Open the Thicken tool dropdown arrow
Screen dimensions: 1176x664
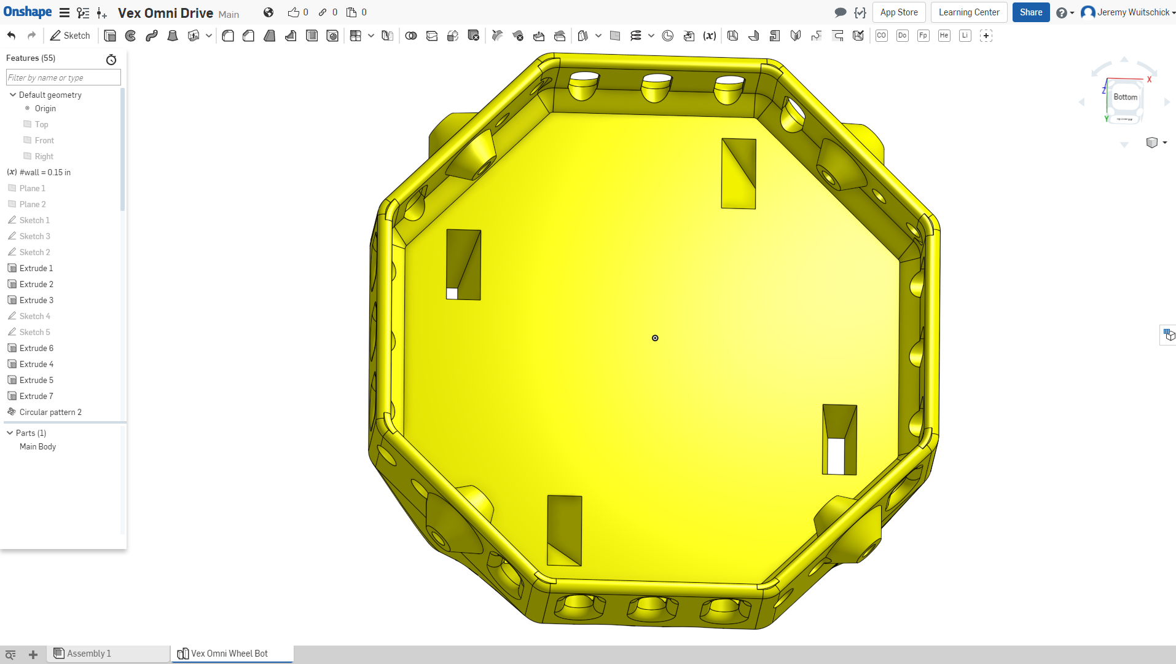[x=209, y=36]
